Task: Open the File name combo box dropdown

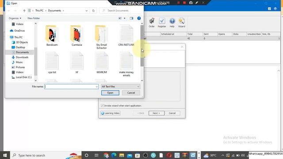Action: (96, 87)
